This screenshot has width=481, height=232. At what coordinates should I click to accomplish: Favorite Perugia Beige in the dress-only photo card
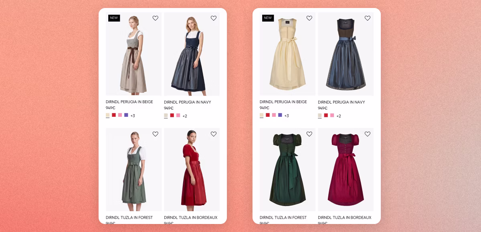coord(309,18)
